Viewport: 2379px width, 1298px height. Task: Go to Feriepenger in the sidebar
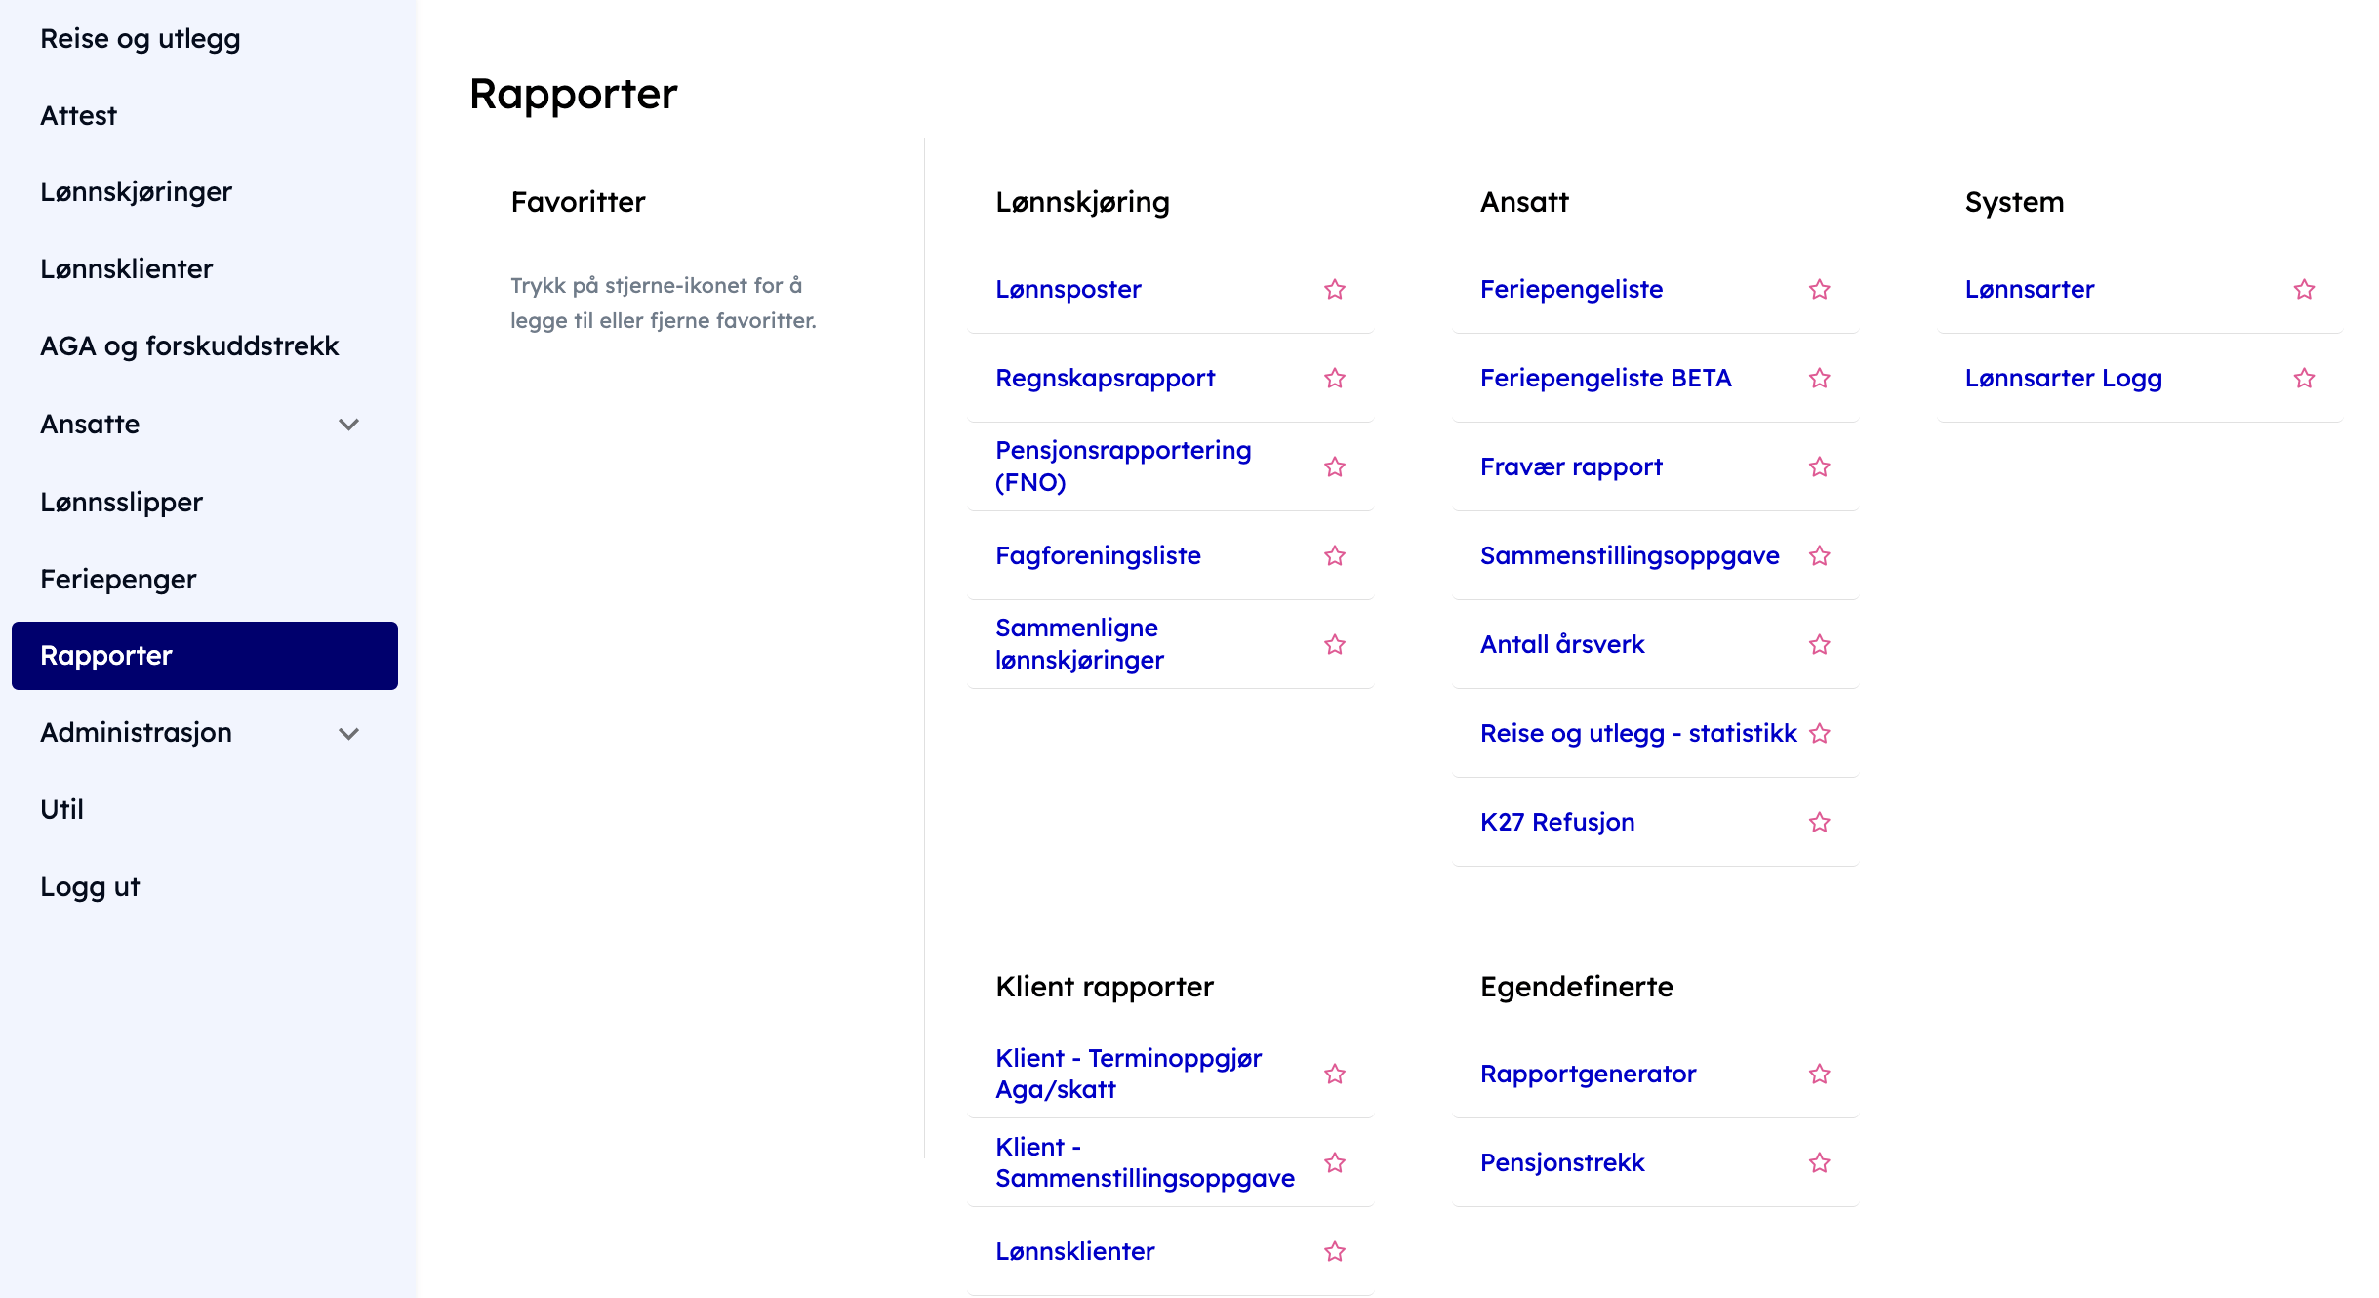coord(118,580)
